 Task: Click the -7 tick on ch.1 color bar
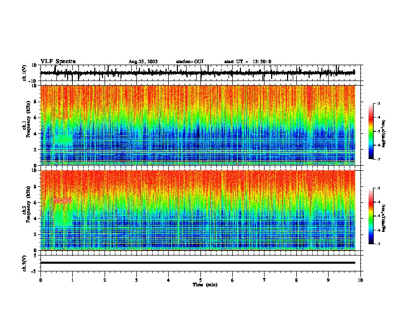(378, 159)
